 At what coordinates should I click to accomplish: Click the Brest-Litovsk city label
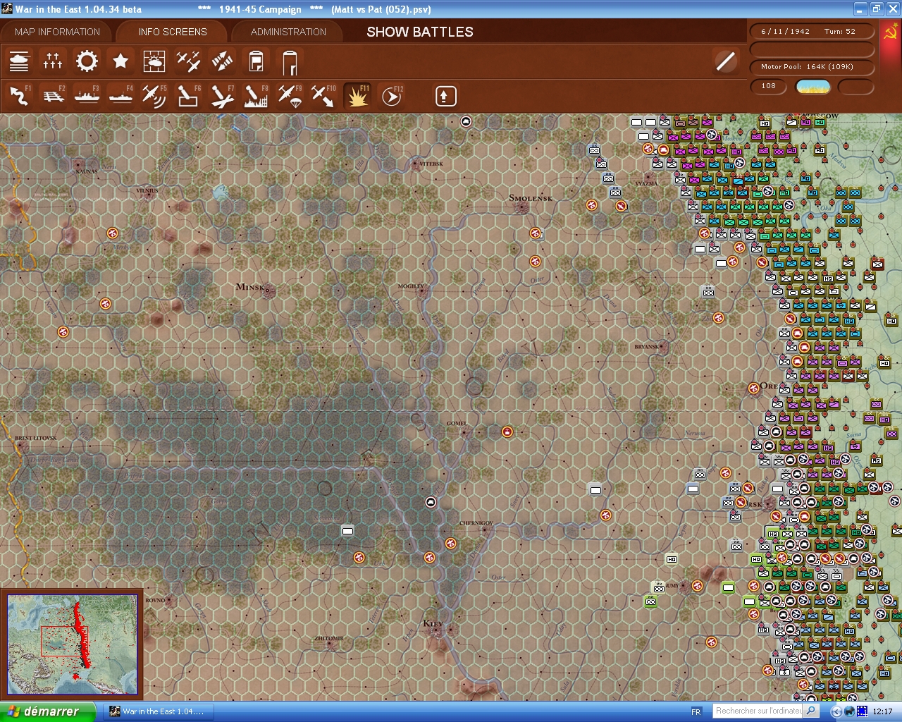click(36, 438)
